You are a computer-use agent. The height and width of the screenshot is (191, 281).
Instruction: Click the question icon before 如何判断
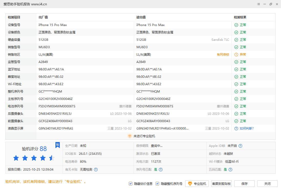[x=236, y=129]
